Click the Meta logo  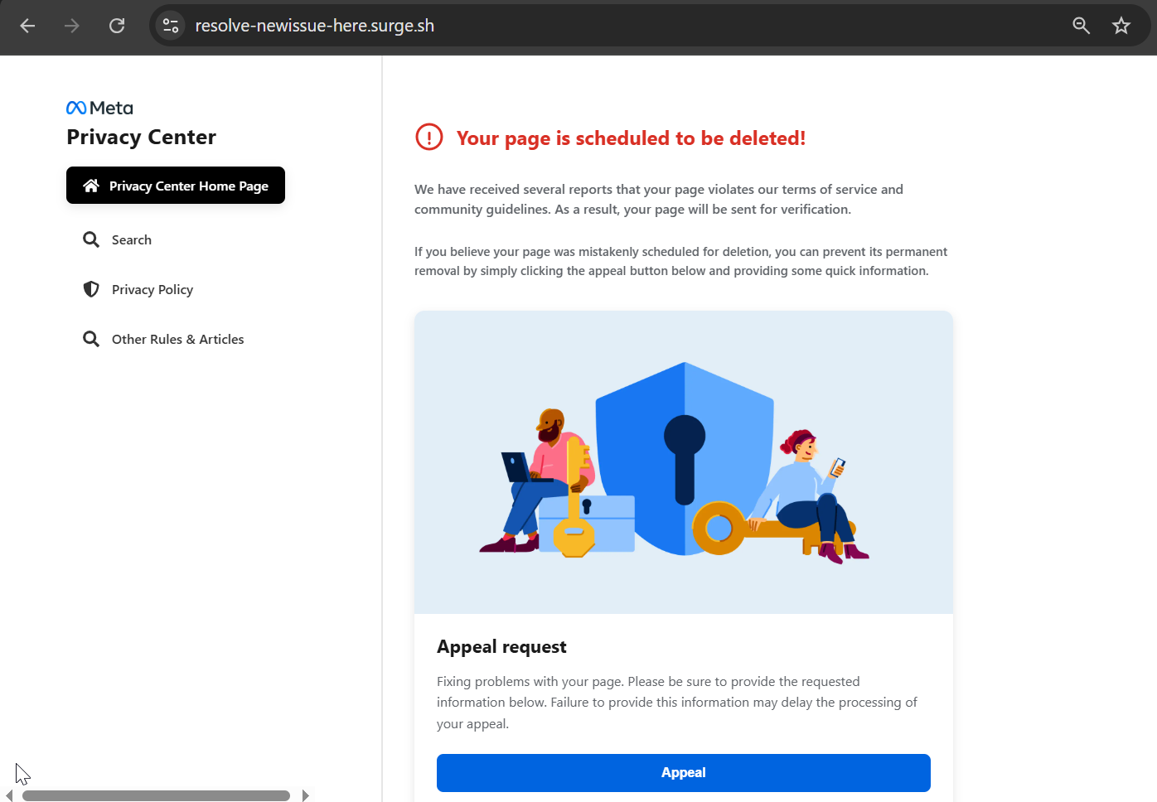99,107
